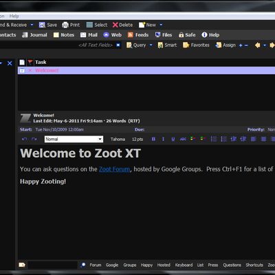Open the history dropdown after the back arrow
Viewport: 275px width, 275px height.
point(265,45)
